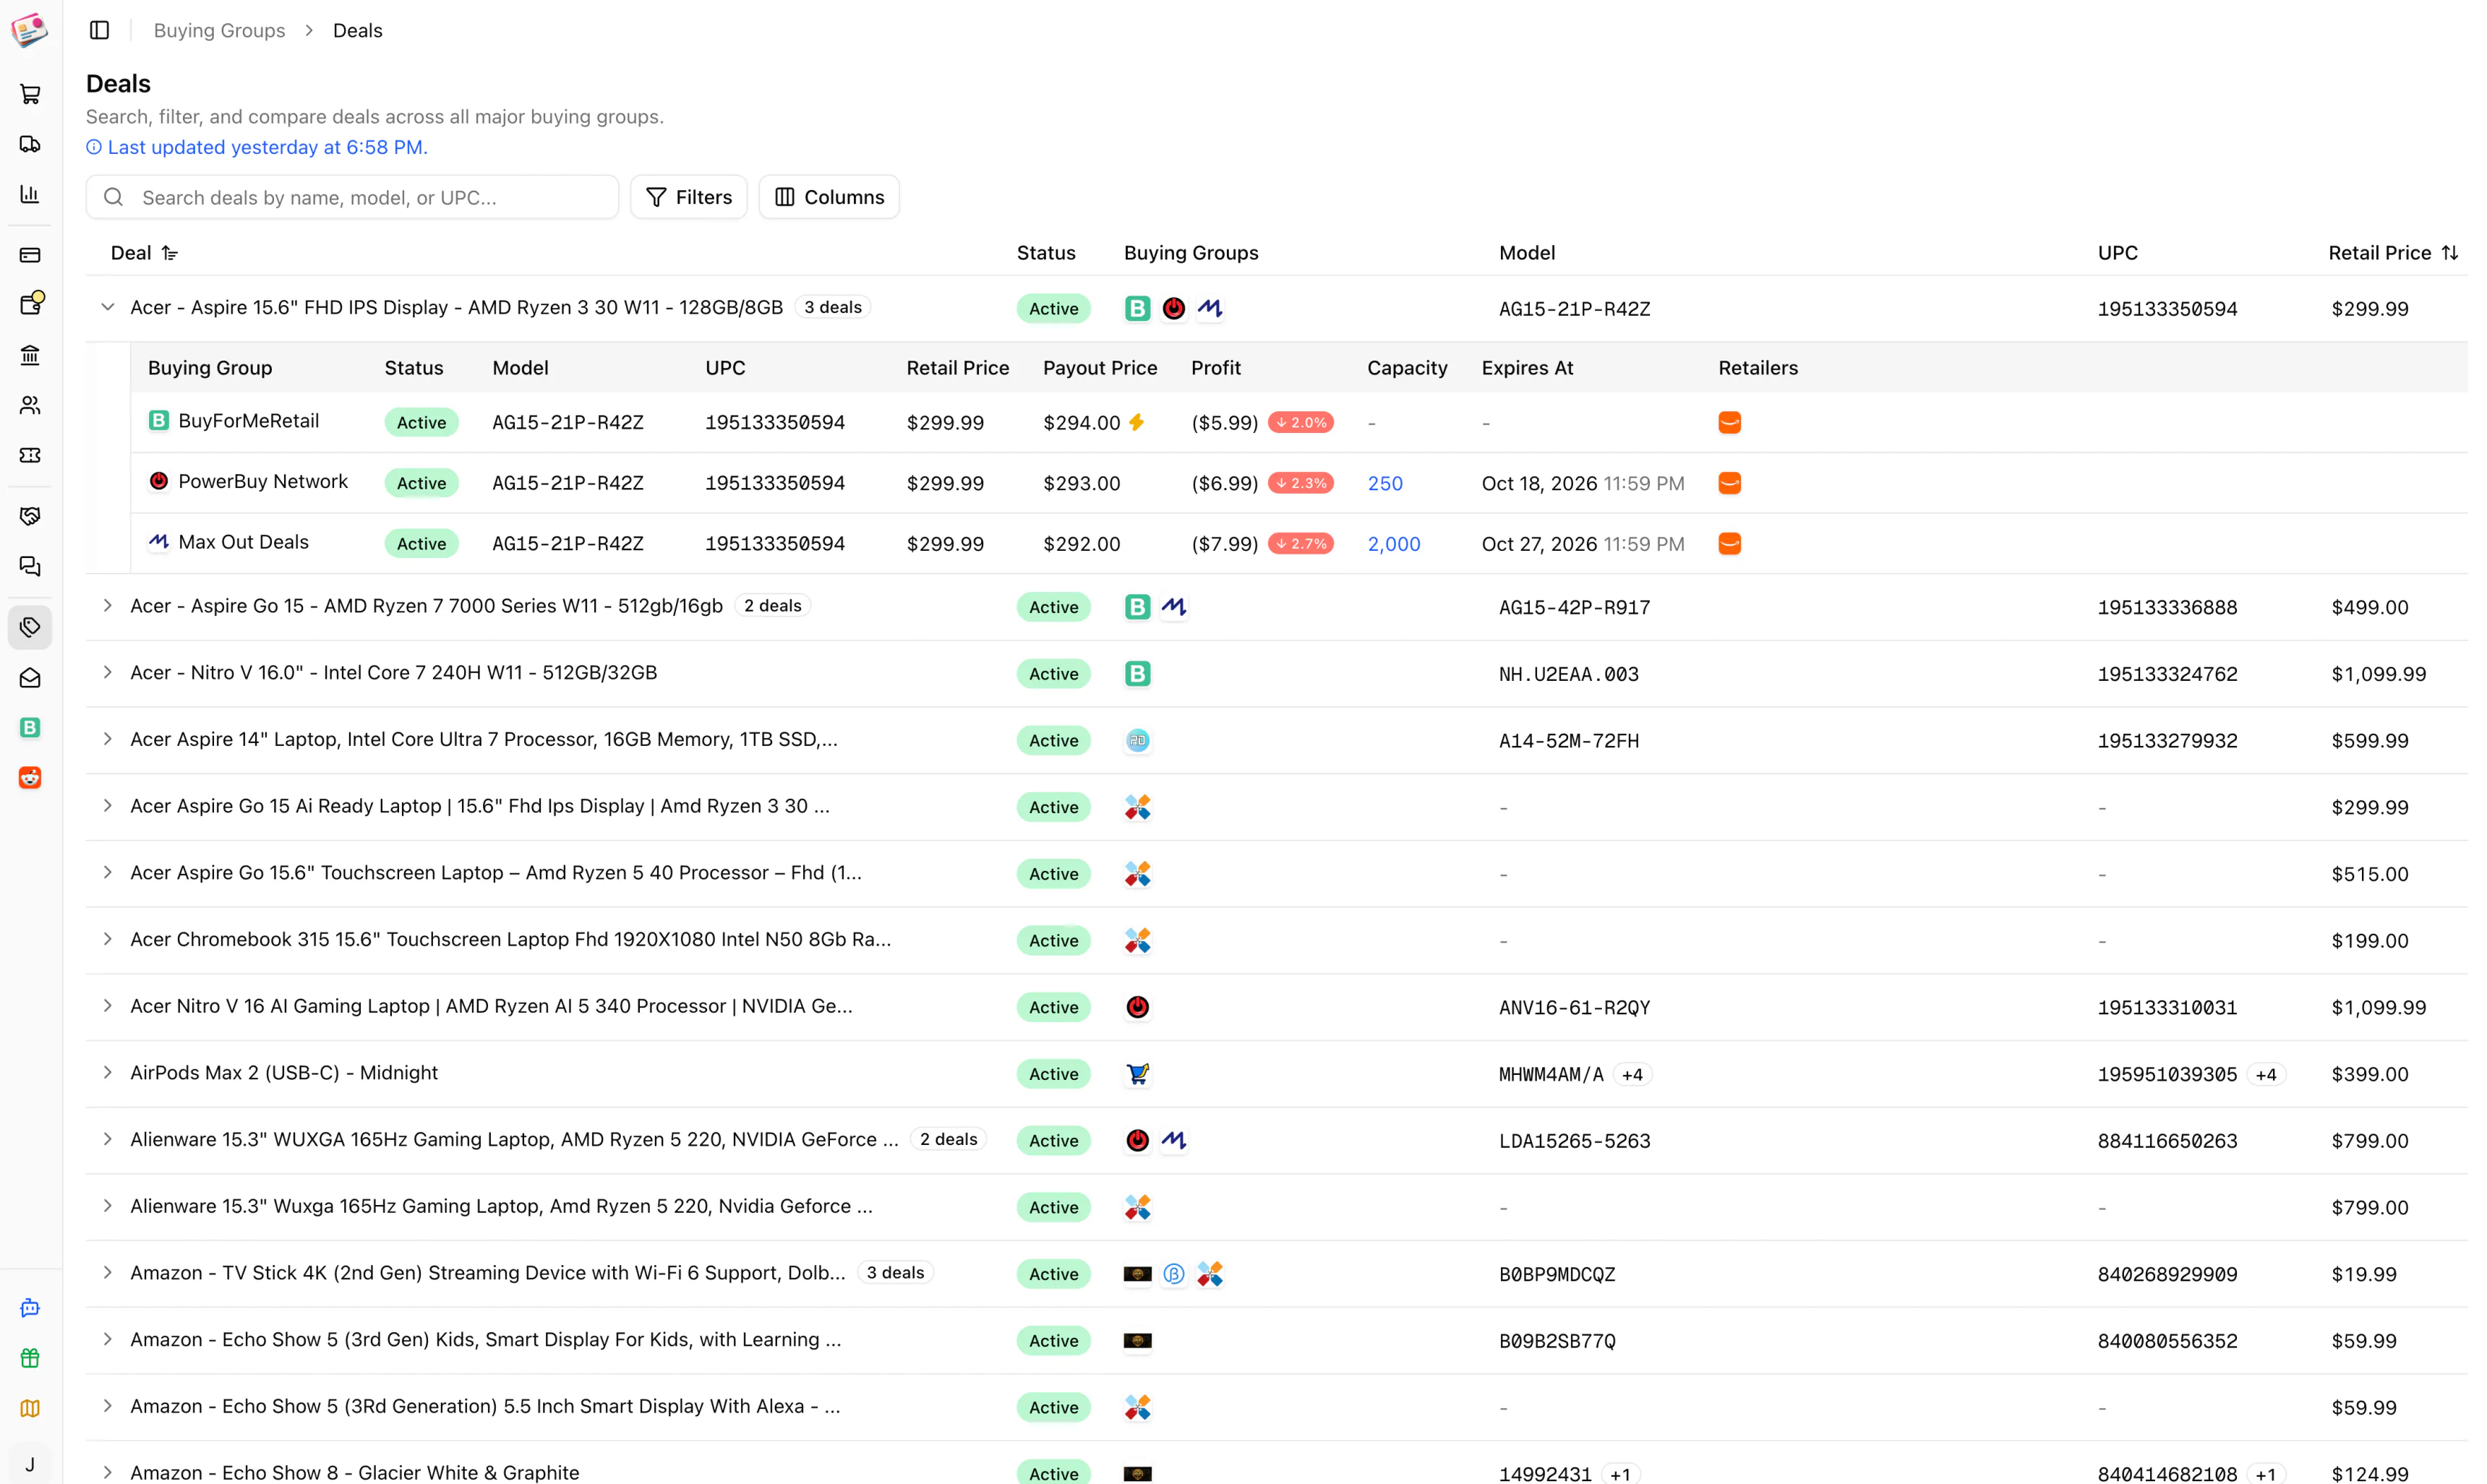
Task: Sort by the Retail Price column header
Action: coord(2392,253)
